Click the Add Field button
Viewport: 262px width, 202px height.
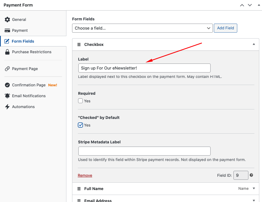(x=225, y=28)
